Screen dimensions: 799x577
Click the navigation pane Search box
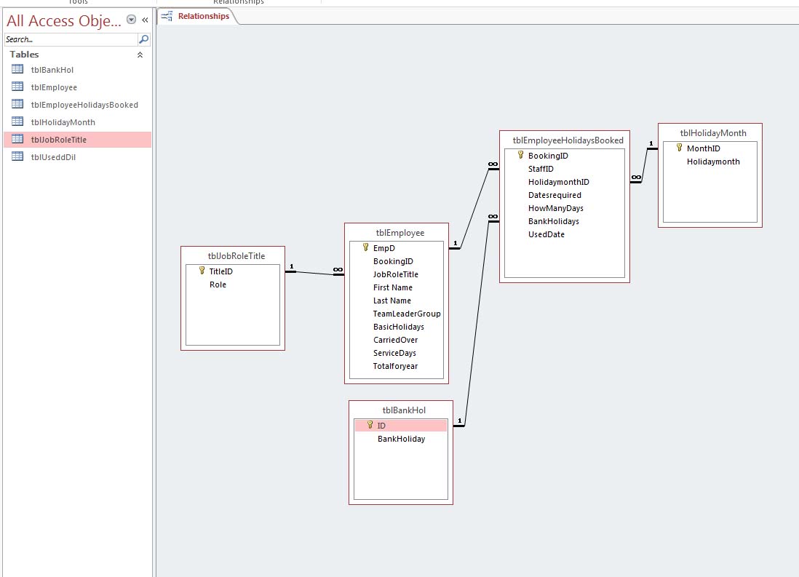[71, 39]
